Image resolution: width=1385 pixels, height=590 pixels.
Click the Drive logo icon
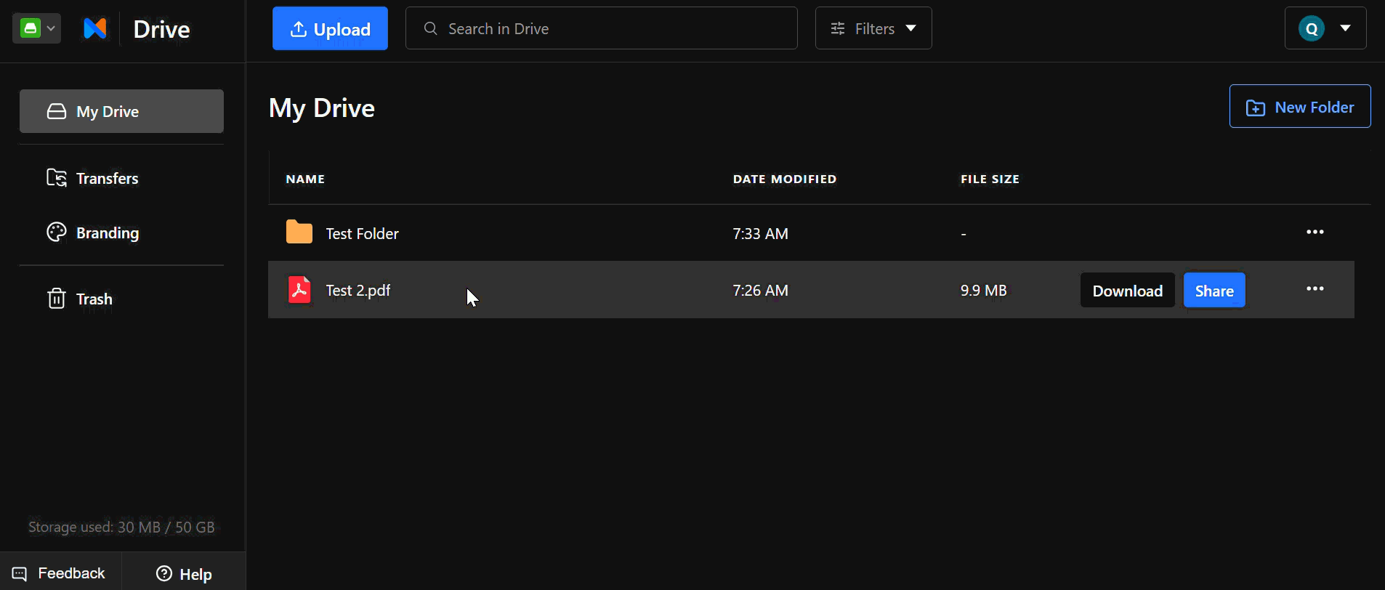point(95,28)
